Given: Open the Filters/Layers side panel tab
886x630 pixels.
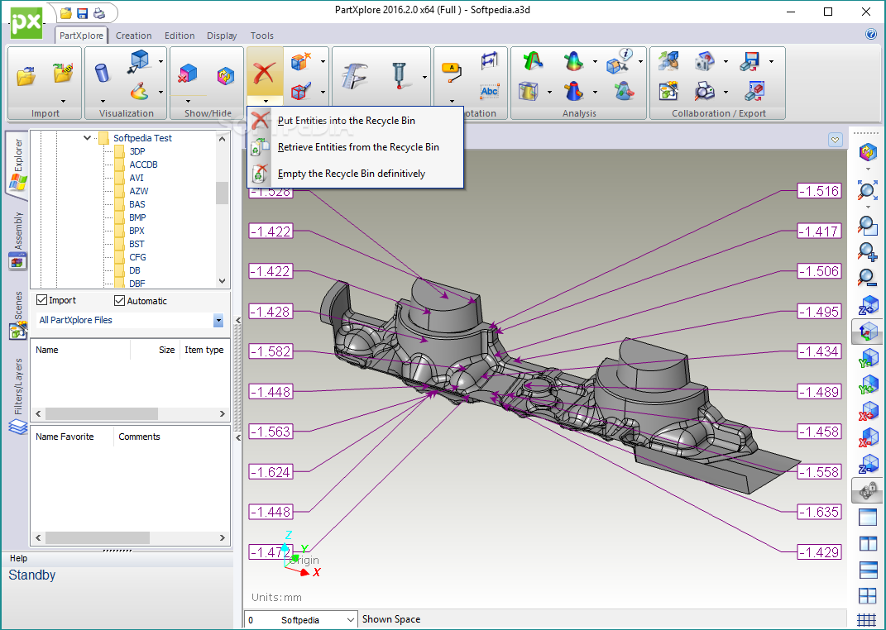Looking at the screenshot, I should click(x=17, y=396).
